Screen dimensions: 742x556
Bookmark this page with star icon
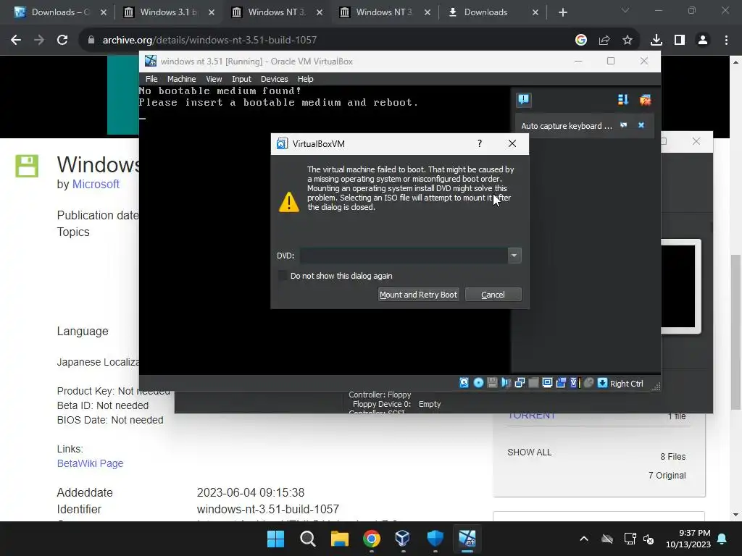click(628, 41)
